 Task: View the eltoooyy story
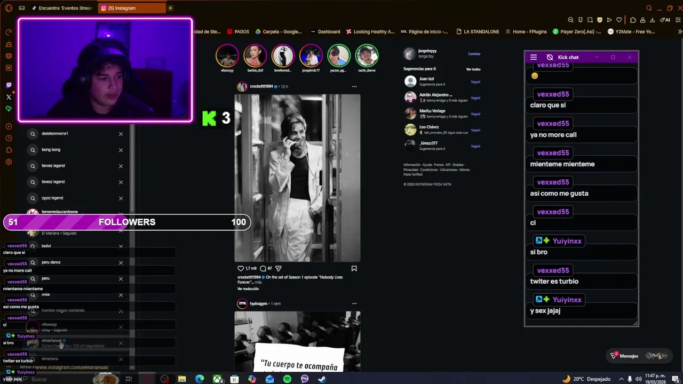pyautogui.click(x=227, y=55)
